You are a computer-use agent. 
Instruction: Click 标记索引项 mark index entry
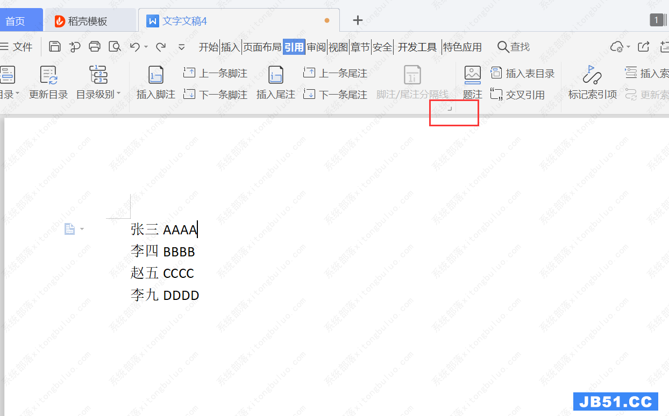coord(592,83)
